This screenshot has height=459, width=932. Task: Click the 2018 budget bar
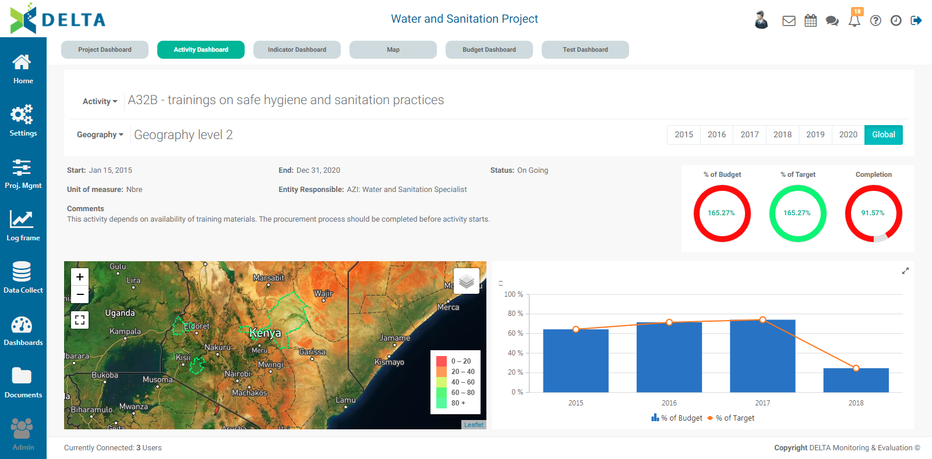pyautogui.click(x=856, y=380)
